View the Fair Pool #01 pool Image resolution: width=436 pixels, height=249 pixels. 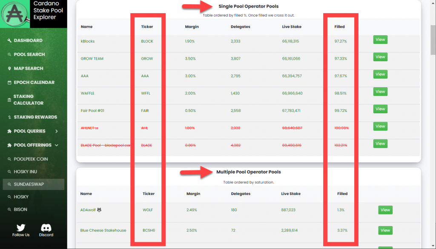380,109
